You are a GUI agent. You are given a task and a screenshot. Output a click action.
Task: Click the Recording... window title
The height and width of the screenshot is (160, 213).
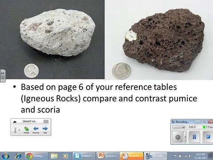tap(182, 122)
